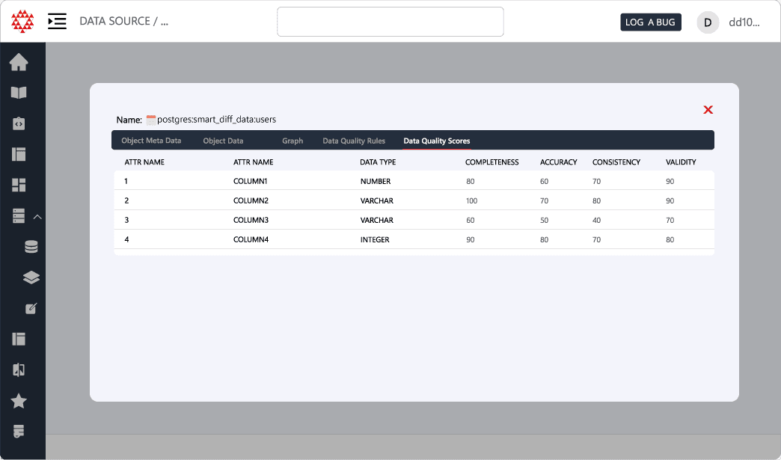Open the Data Quality Rules tab
The height and width of the screenshot is (460, 781).
353,141
